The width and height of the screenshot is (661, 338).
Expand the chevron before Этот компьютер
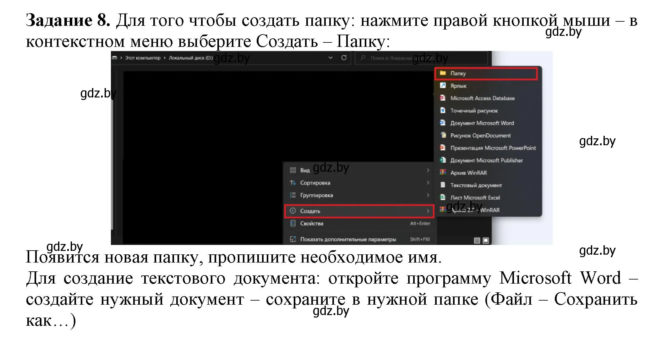pos(121,58)
